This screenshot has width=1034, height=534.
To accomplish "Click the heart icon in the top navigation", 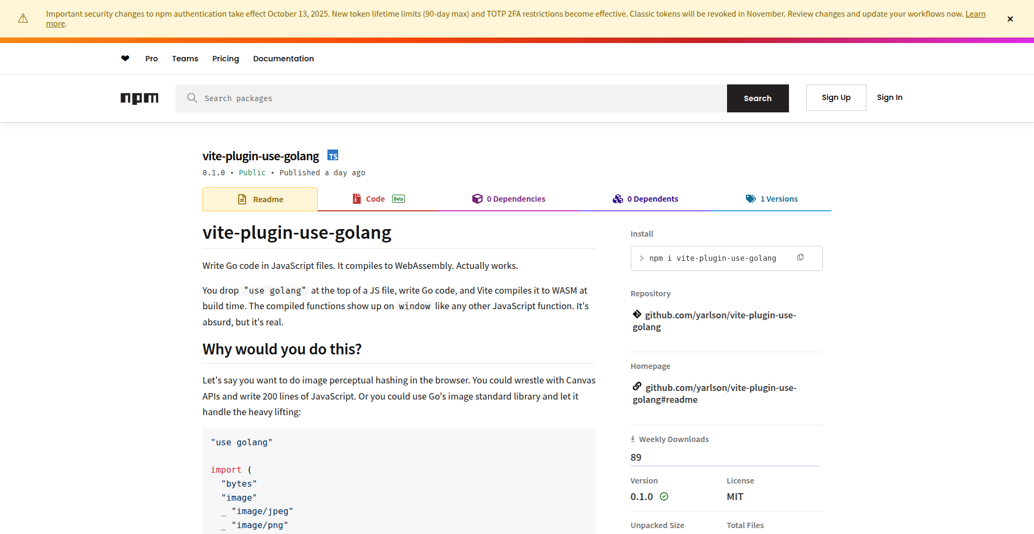I will [125, 58].
